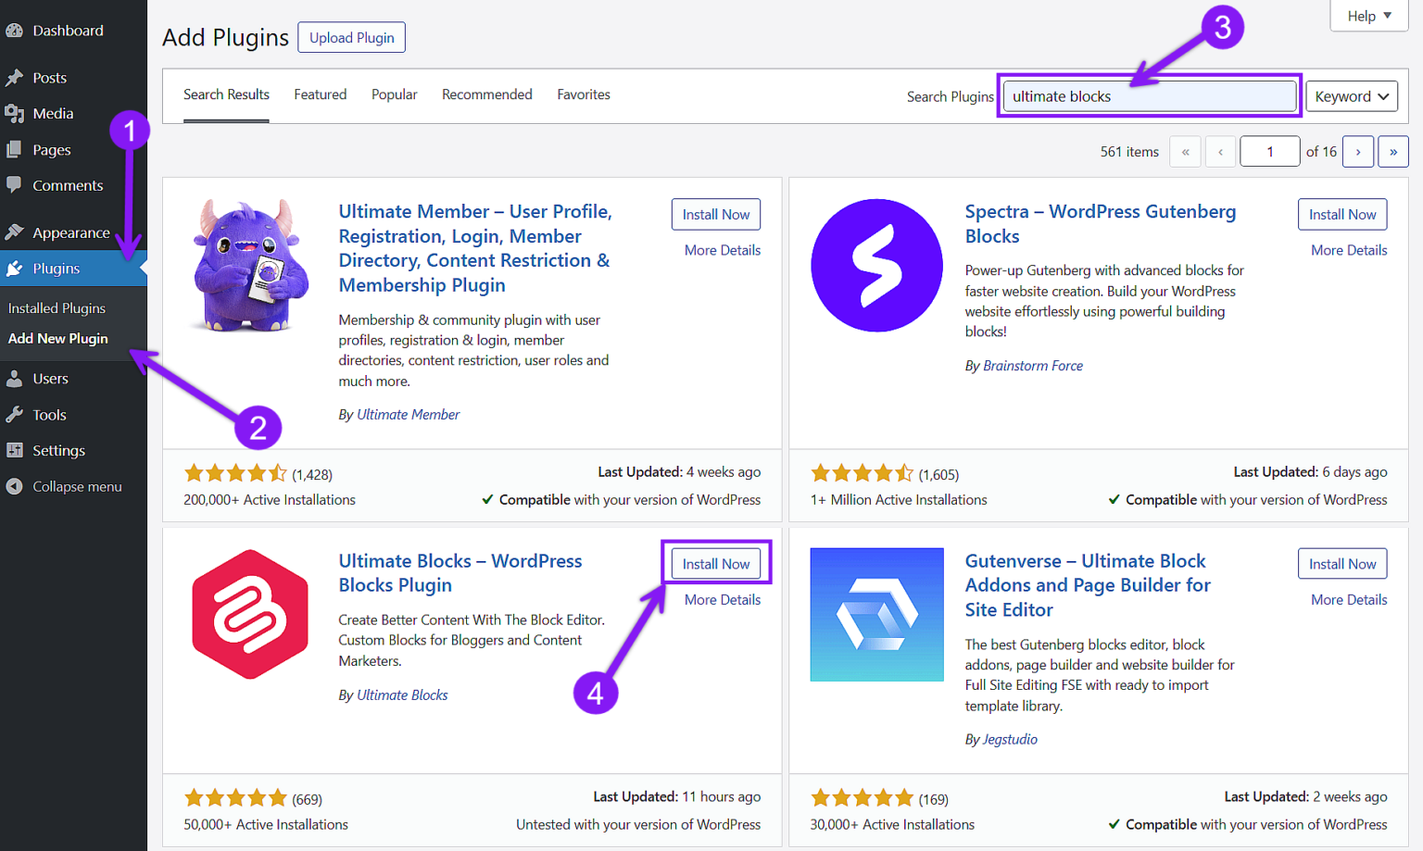Click the Plugins plug icon
The height and width of the screenshot is (851, 1423).
coord(15,268)
